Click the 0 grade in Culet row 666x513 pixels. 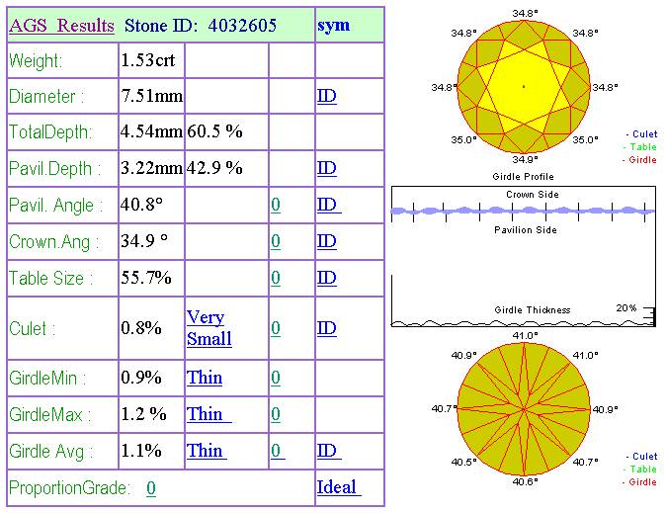(276, 328)
